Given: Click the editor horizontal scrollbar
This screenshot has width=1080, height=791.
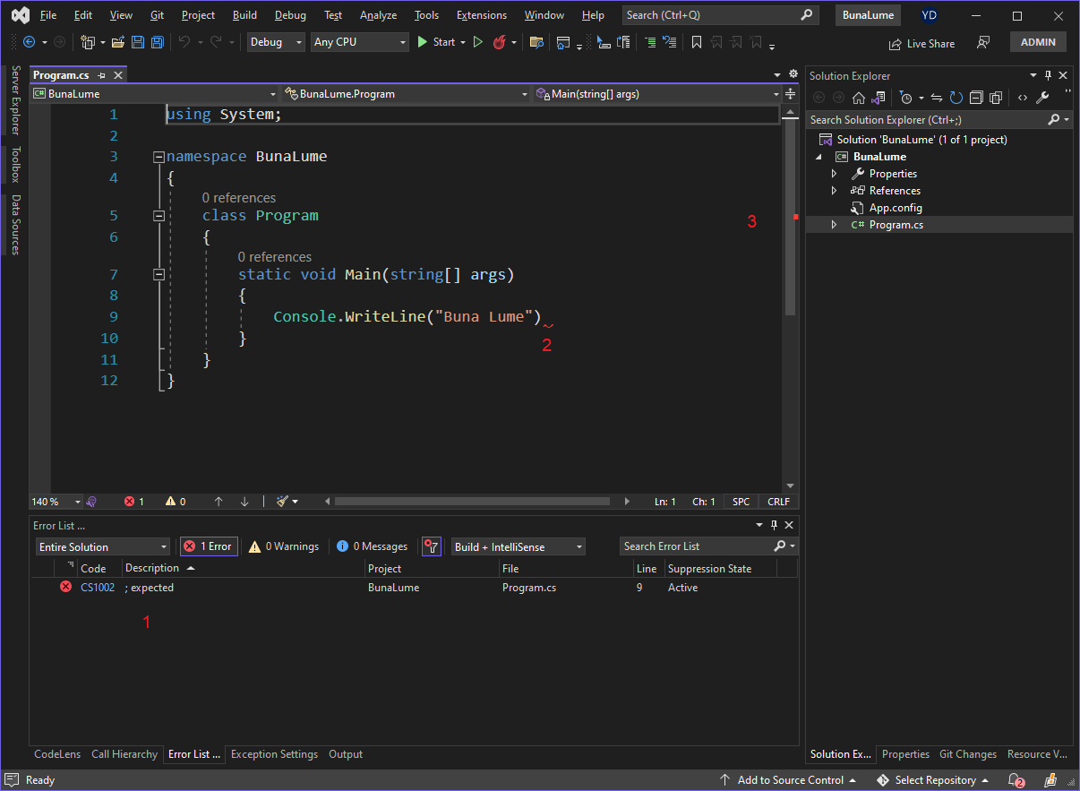Looking at the screenshot, I should pyautogui.click(x=472, y=502).
